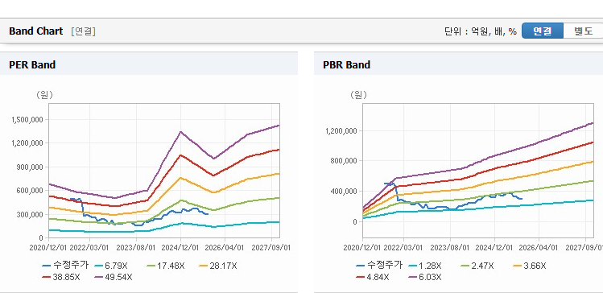Click the 2023/08/01 date in PER chart
The image size is (603, 293).
click(x=137, y=248)
